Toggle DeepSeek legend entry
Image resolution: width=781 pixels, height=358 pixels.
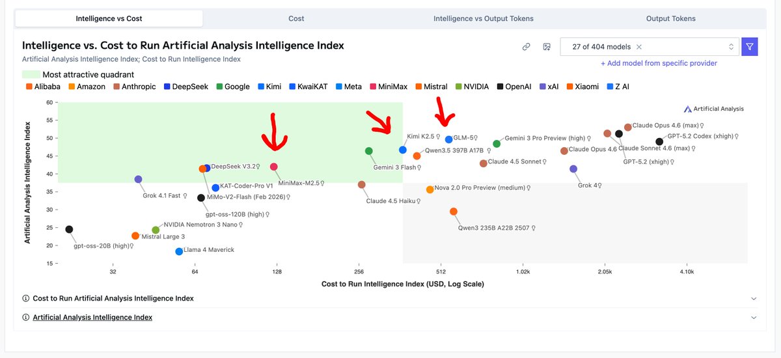(186, 86)
